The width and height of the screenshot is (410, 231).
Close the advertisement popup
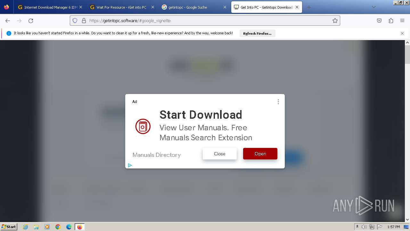click(220, 154)
